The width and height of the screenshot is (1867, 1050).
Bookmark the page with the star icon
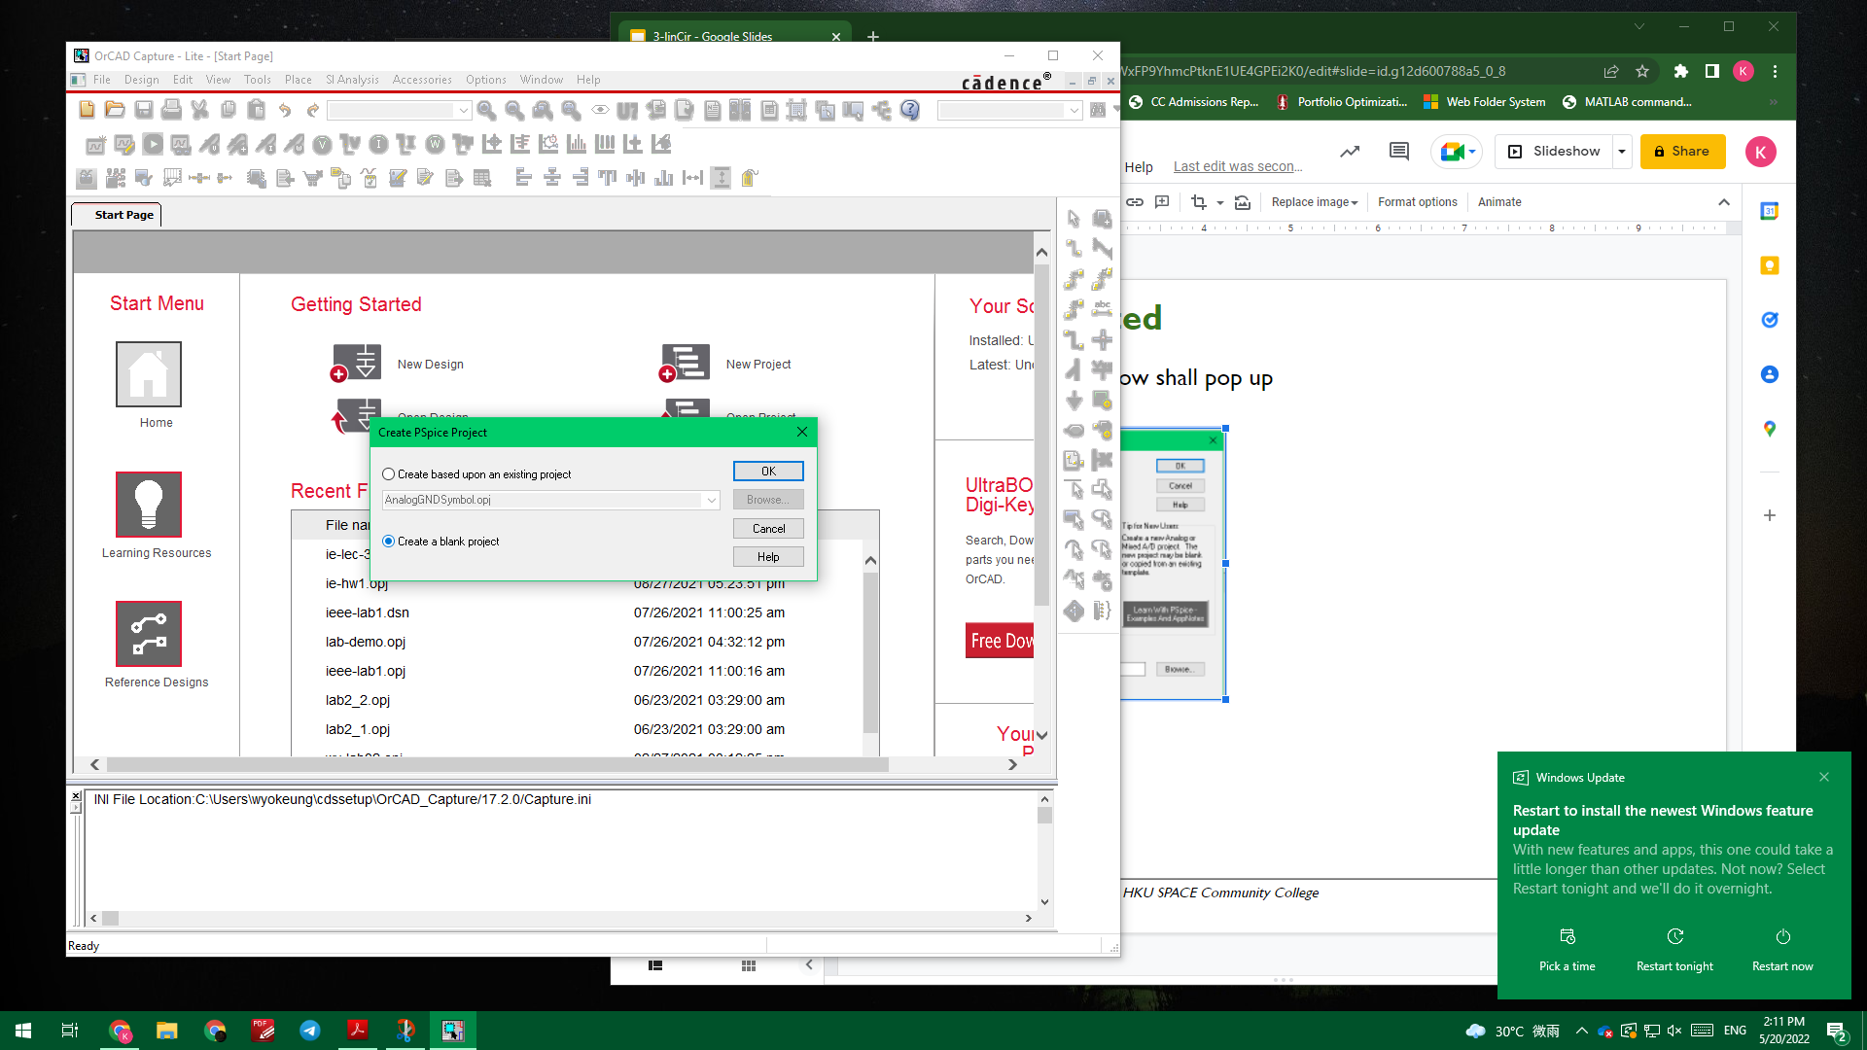click(x=1642, y=71)
